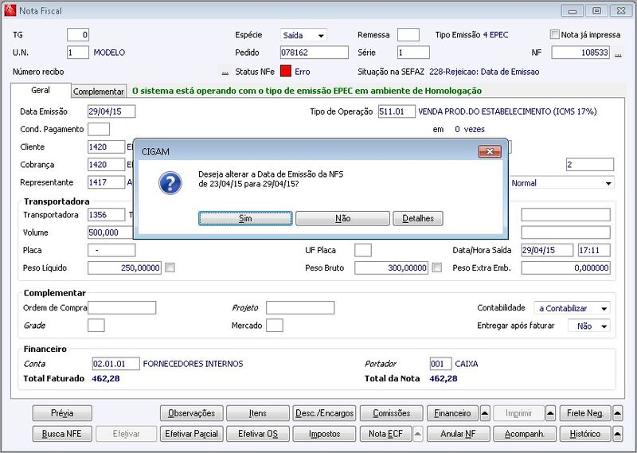The width and height of the screenshot is (637, 453).
Task: Open Desc./Encargos button
Action: (324, 413)
